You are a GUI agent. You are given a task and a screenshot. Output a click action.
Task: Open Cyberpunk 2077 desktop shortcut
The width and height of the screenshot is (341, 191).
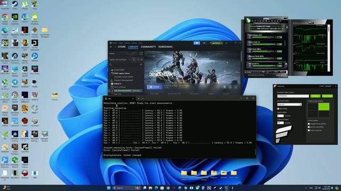pos(25,43)
